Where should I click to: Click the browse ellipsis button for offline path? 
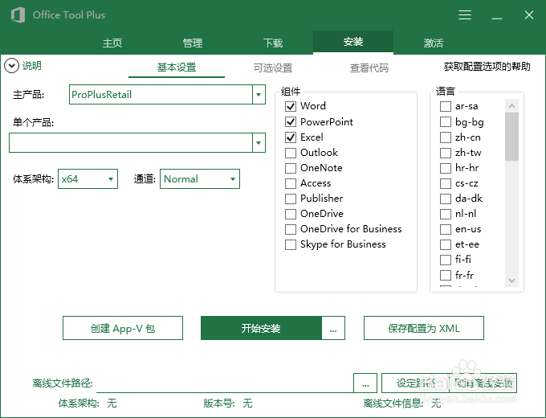pyautogui.click(x=365, y=383)
